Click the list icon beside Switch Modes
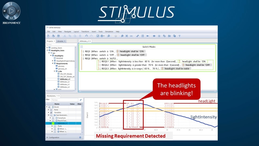The image size is (259, 146). click(x=81, y=47)
